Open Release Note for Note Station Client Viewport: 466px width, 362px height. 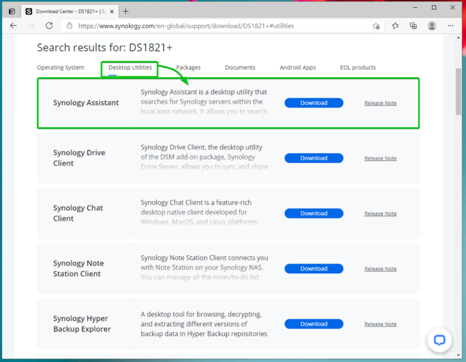pyautogui.click(x=380, y=268)
